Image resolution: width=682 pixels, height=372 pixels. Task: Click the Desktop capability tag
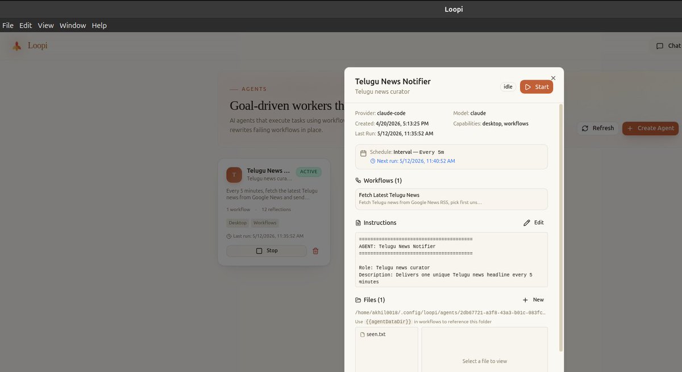[238, 223]
